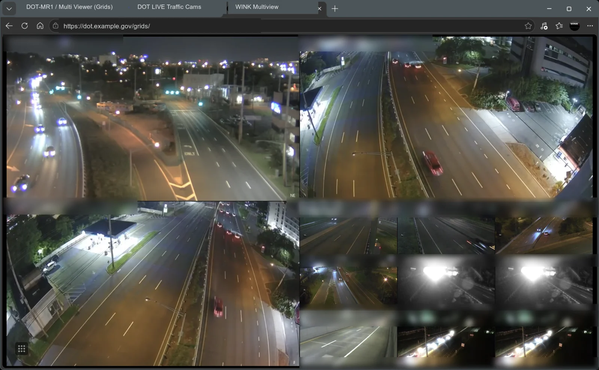Reload the current page

(x=25, y=26)
